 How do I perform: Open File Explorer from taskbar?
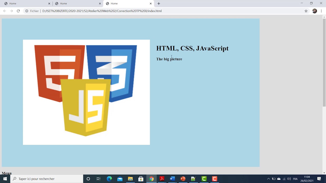coord(130,179)
